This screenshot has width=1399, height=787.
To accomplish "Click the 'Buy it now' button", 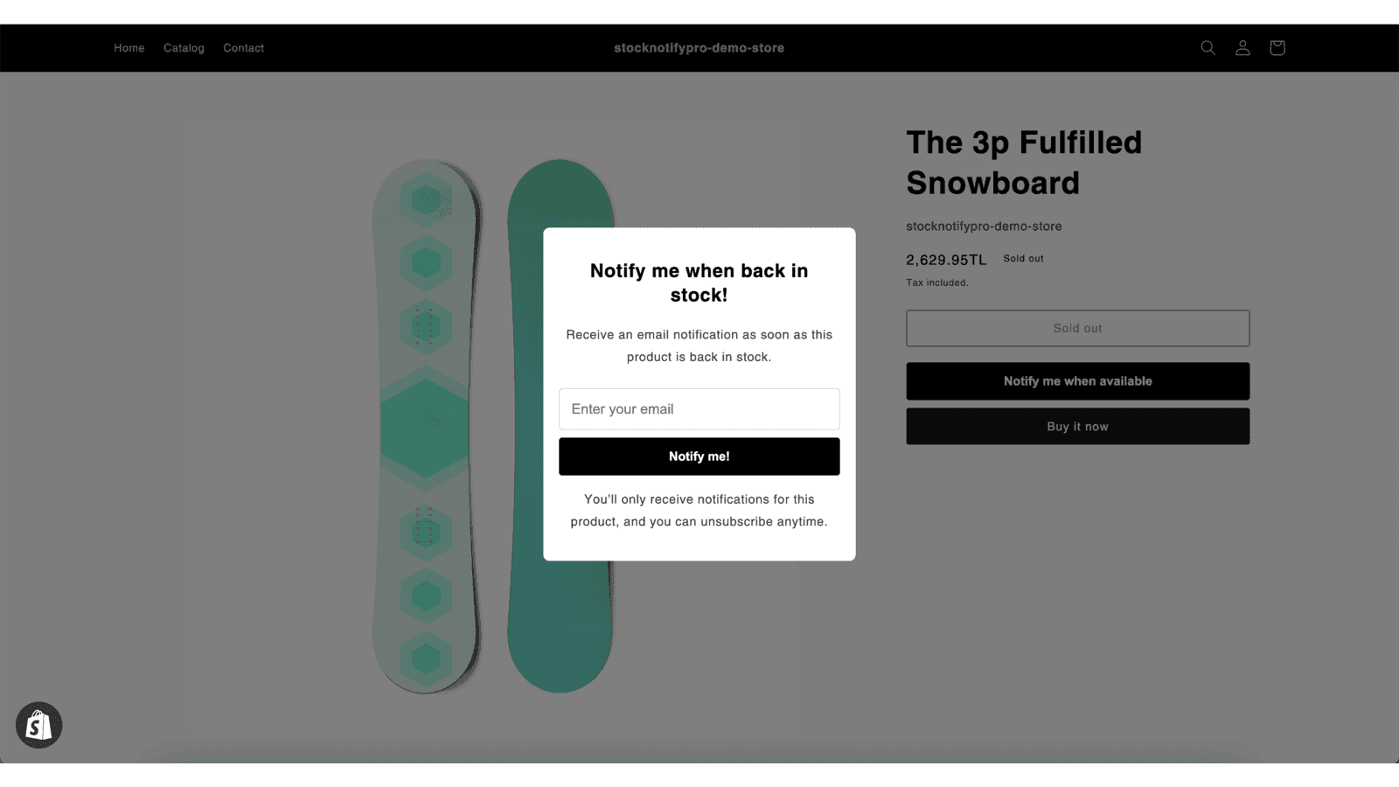I will click(1077, 427).
